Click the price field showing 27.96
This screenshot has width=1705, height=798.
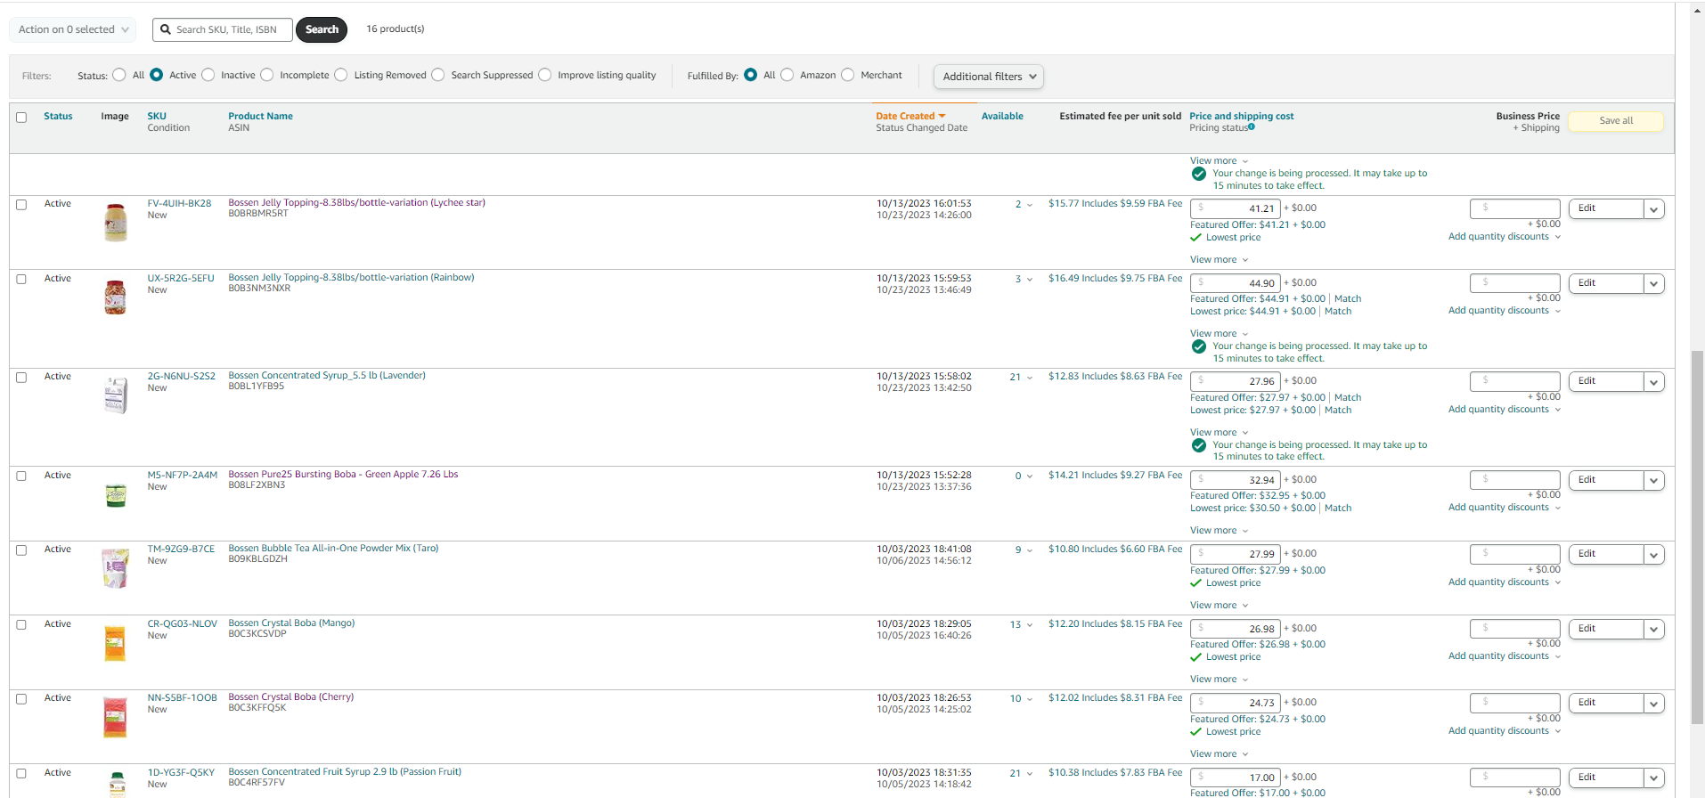click(1235, 381)
